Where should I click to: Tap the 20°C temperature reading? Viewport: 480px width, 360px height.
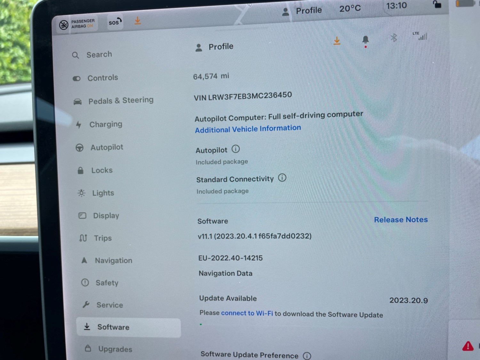(350, 9)
